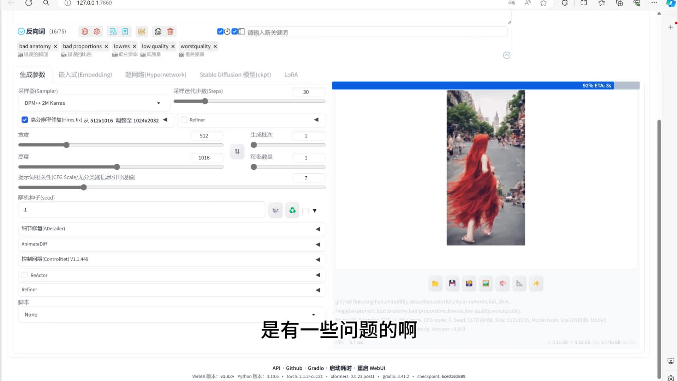Send image to inpaint with palette icon
Image resolution: width=678 pixels, height=381 pixels.
pyautogui.click(x=502, y=283)
